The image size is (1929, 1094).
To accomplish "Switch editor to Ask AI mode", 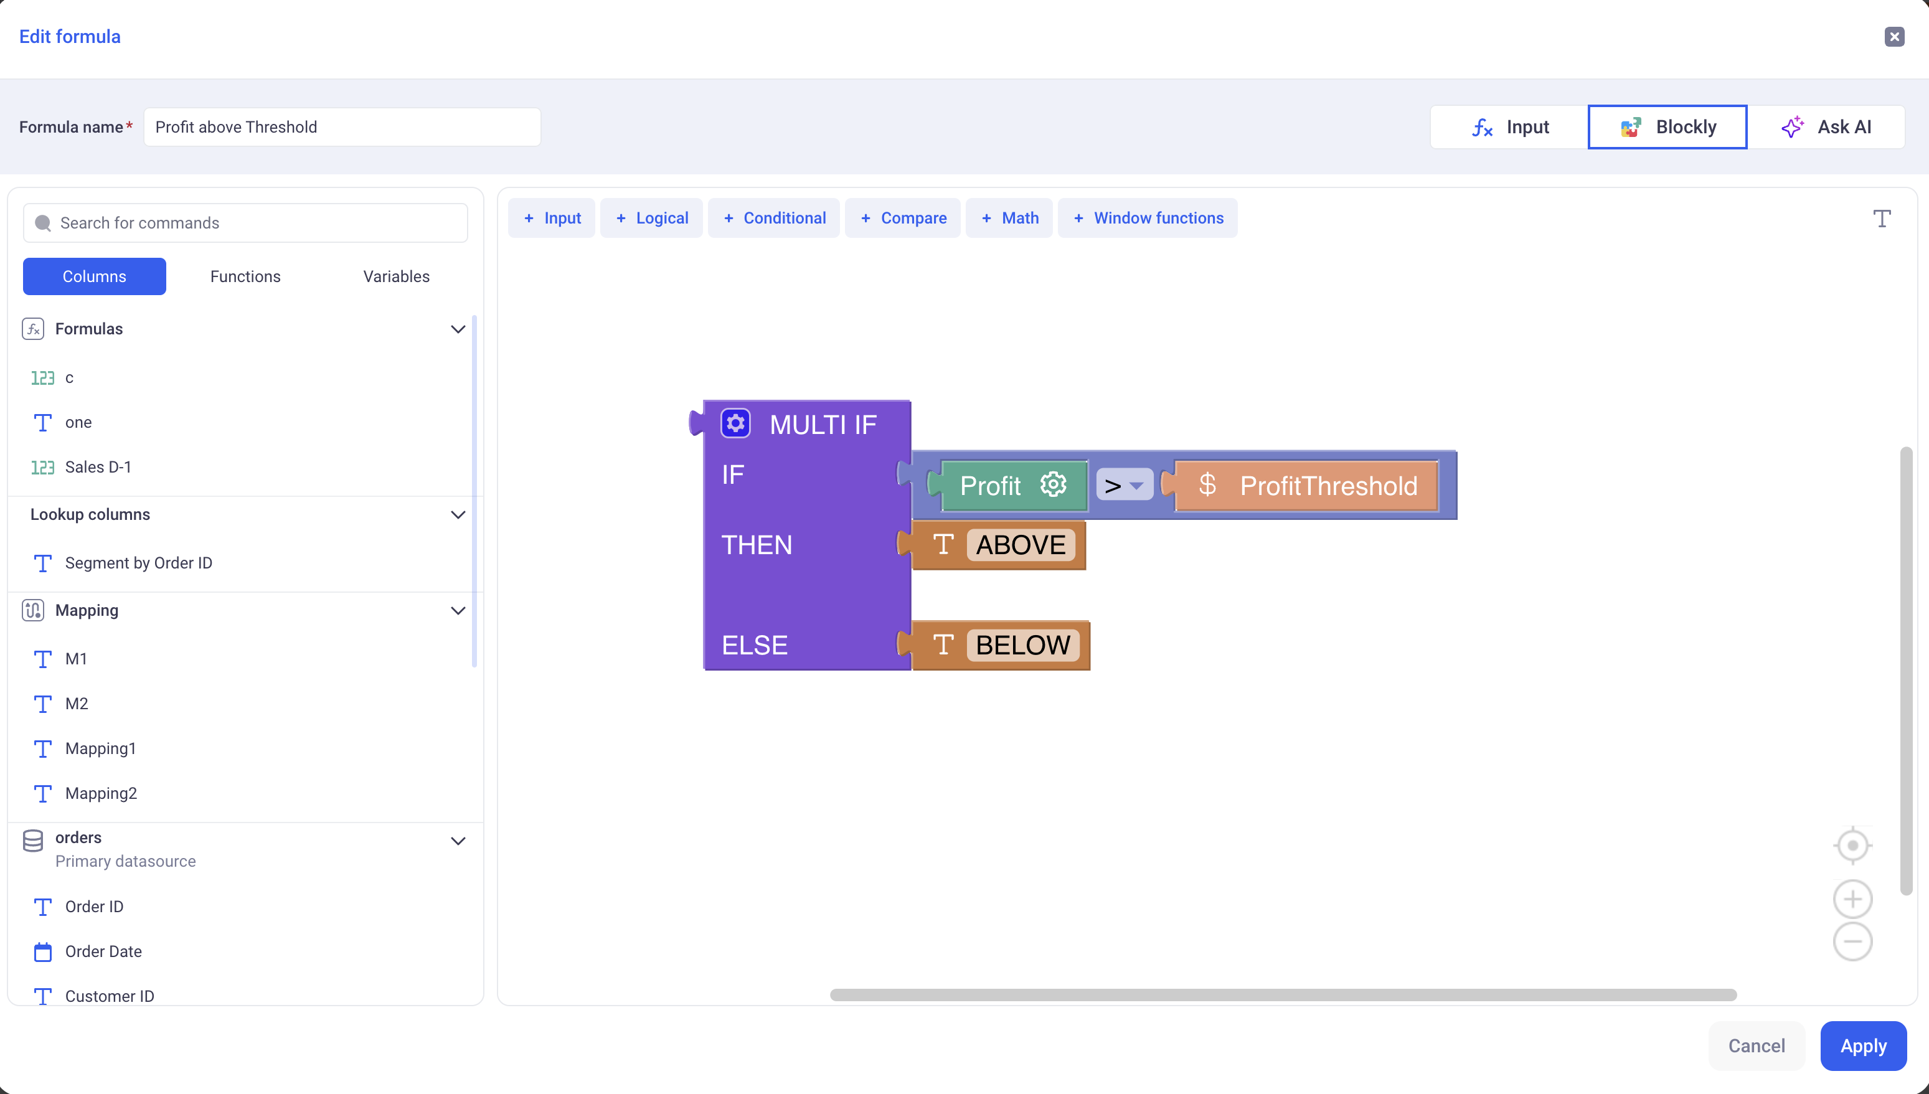I will click(x=1826, y=127).
